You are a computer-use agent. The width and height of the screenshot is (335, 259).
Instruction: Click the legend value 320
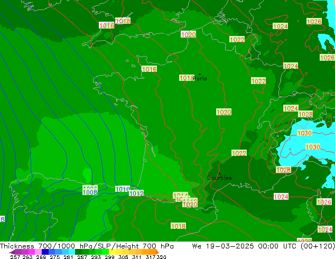(162, 257)
